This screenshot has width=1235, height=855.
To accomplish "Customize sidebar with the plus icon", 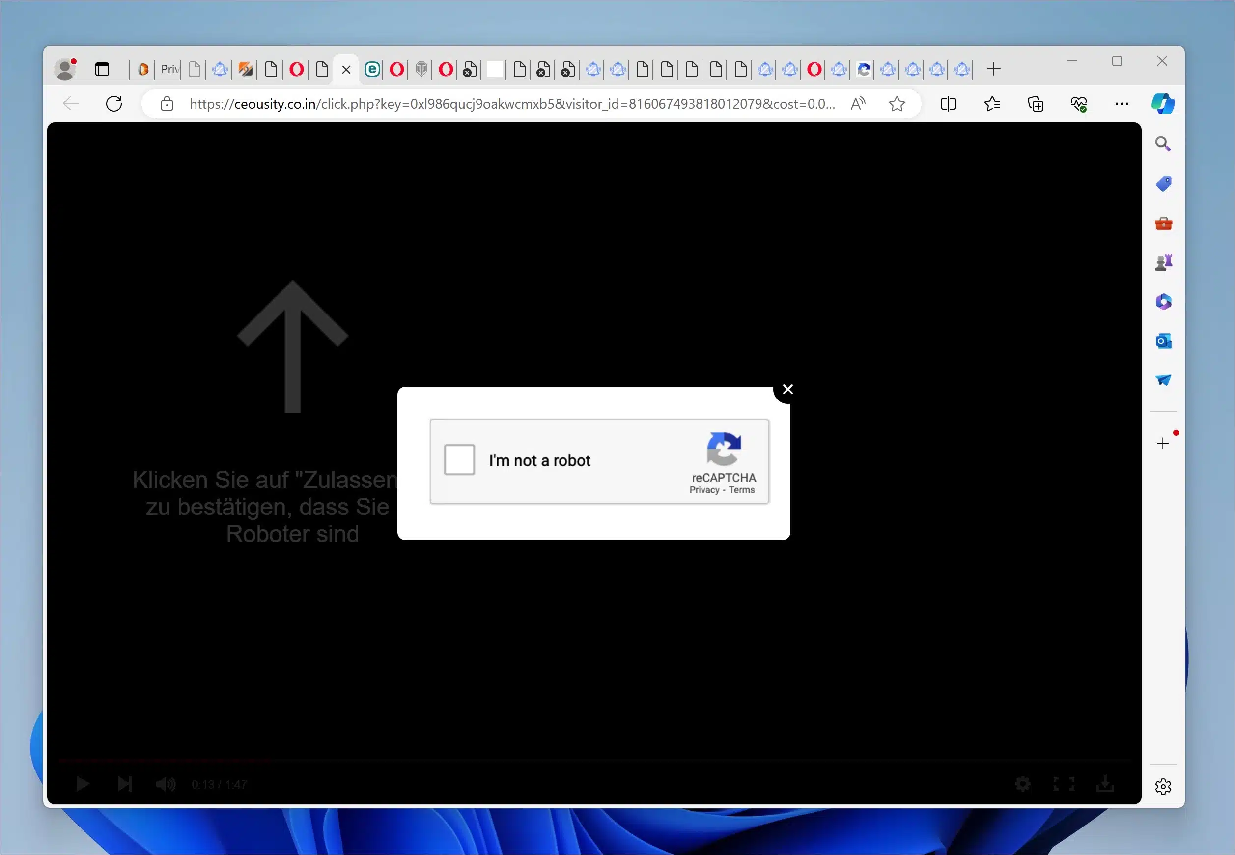I will [1163, 443].
